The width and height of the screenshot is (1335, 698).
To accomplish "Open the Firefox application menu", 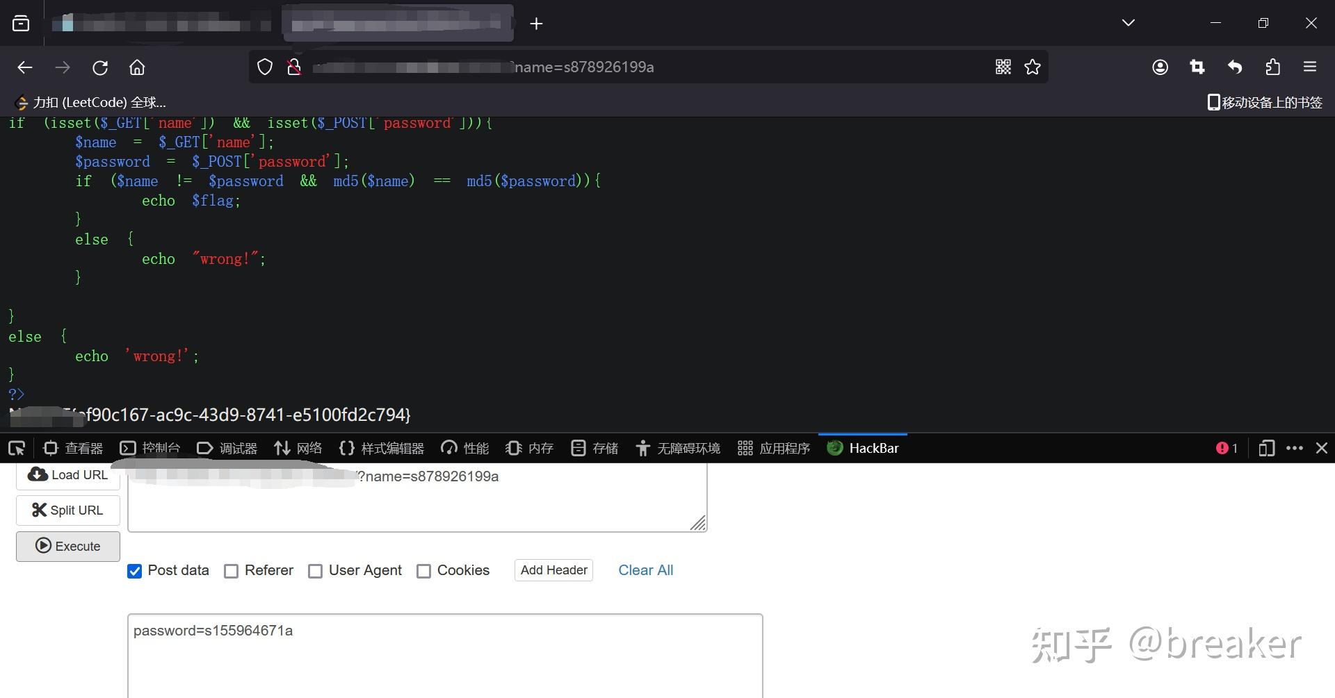I will pos(1310,67).
